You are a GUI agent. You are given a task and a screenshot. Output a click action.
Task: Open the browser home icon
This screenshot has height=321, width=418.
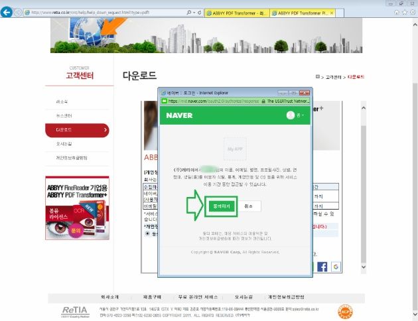(397, 12)
